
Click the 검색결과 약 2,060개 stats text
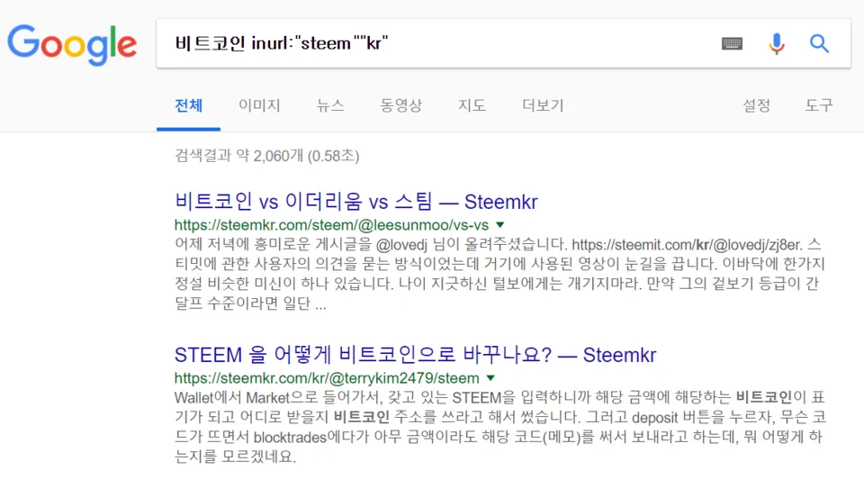pyautogui.click(x=267, y=156)
